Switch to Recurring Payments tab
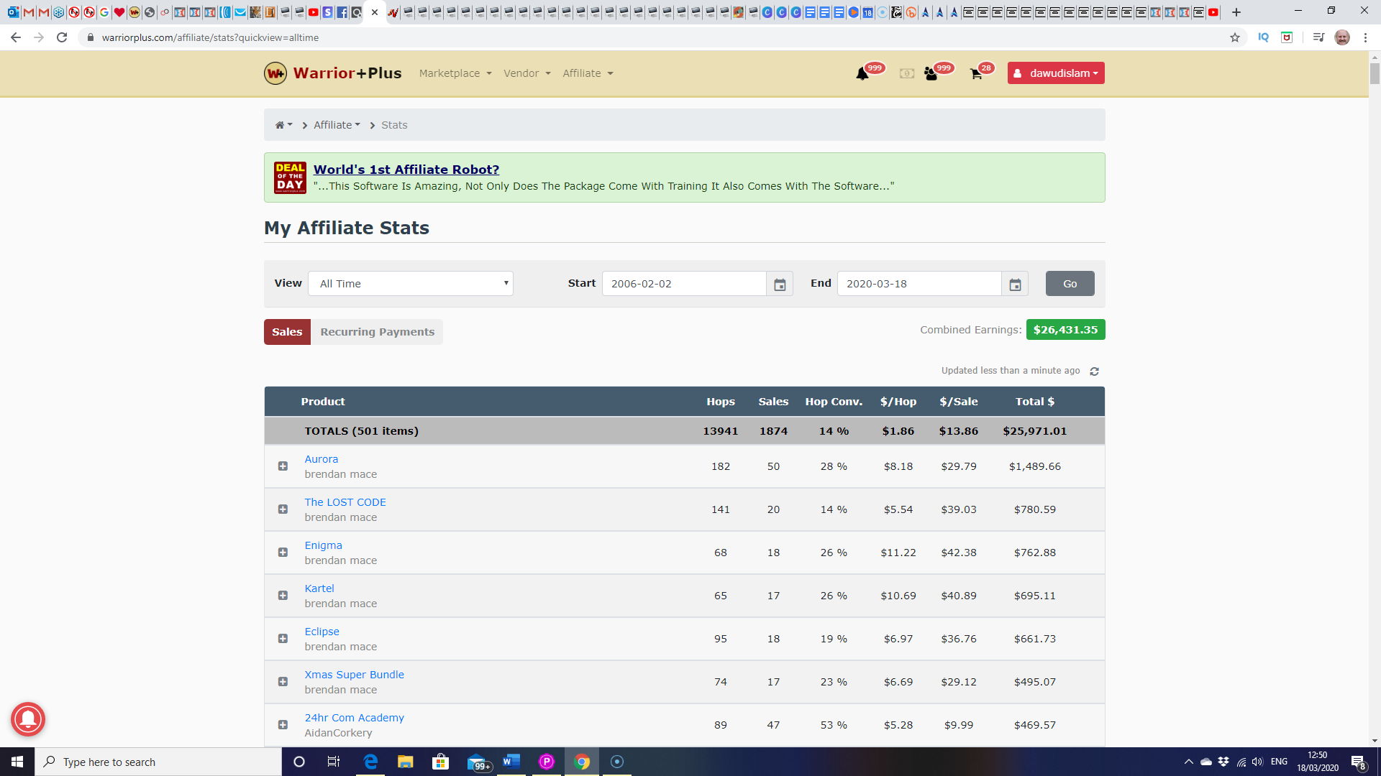The image size is (1381, 776). tap(377, 332)
